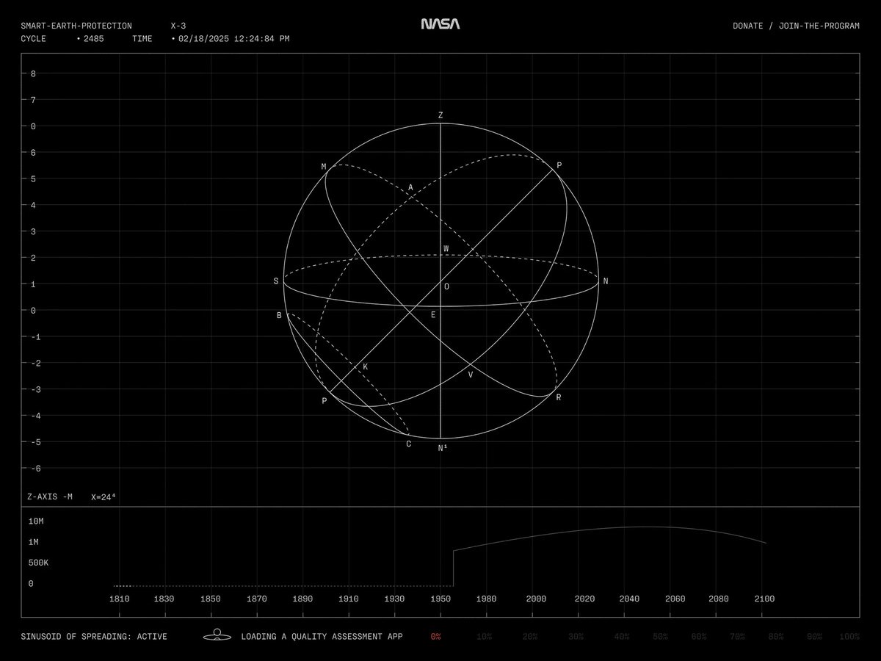Click the B label on sphere edge
Screen dimensions: 881x661
click(279, 316)
